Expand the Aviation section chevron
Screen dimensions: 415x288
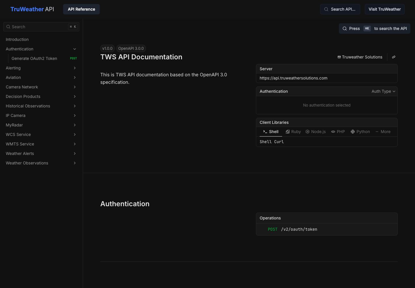click(x=75, y=77)
